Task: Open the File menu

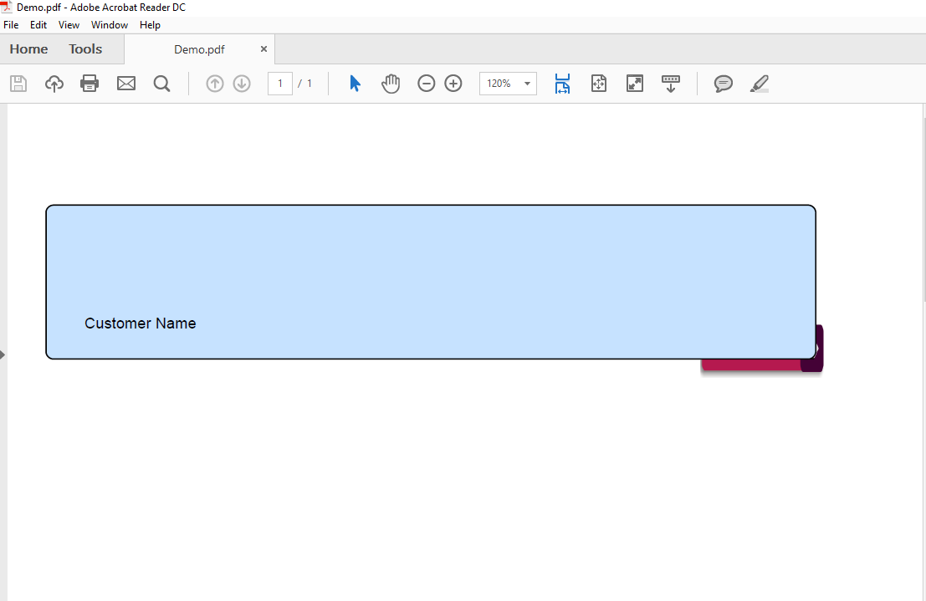Action: 11,25
